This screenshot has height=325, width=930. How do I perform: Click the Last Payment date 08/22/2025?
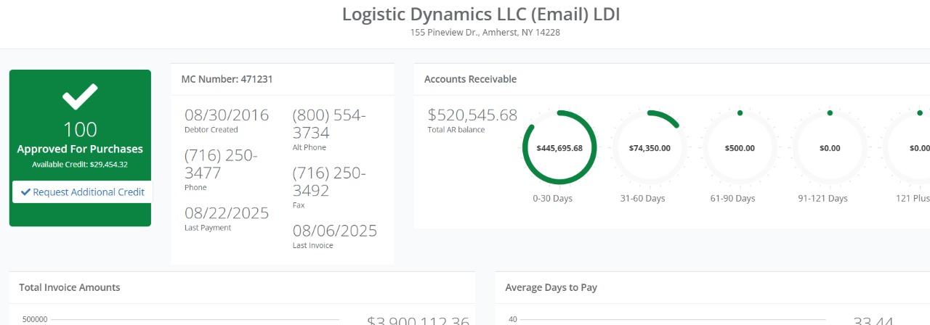[x=227, y=213]
